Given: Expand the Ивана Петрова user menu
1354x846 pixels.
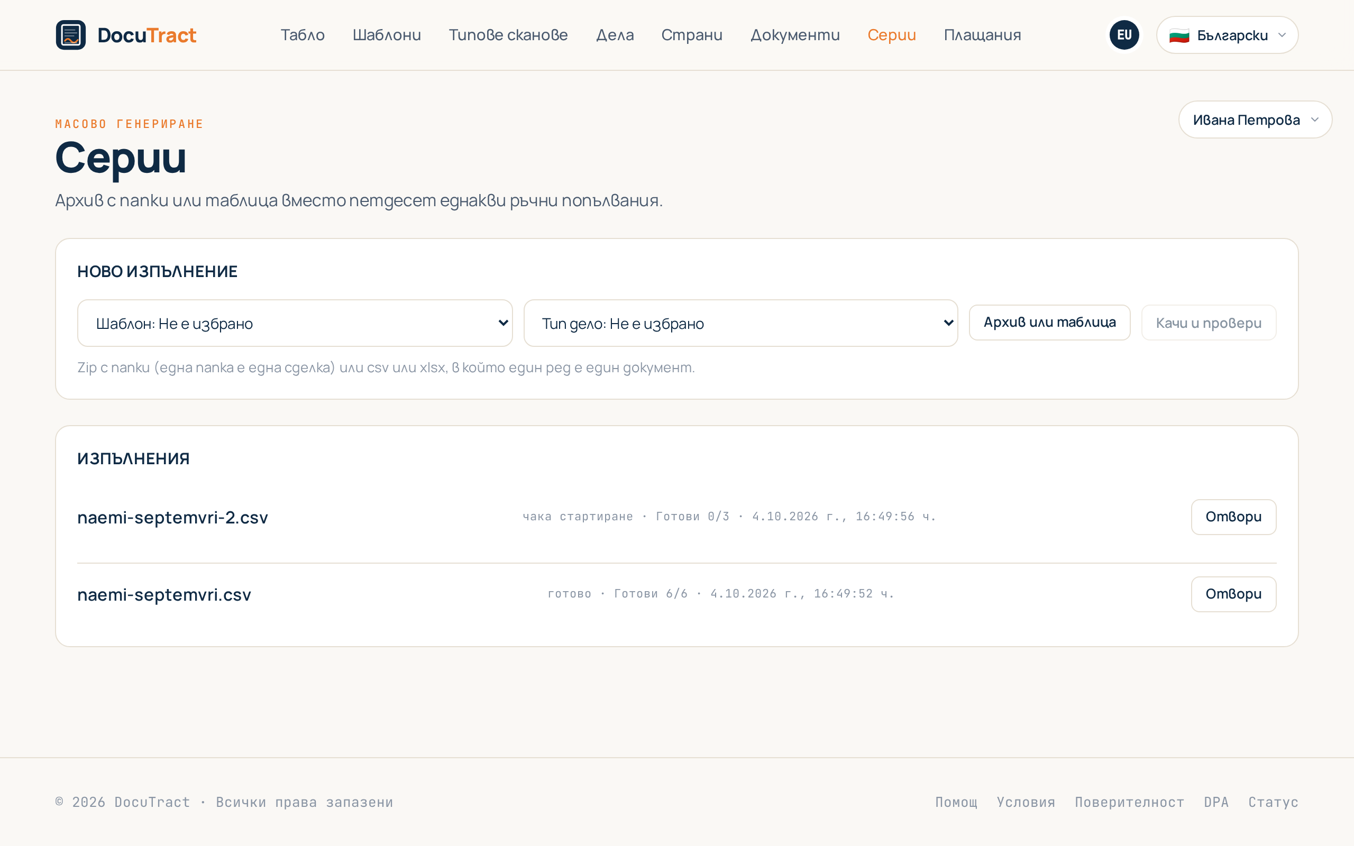Looking at the screenshot, I should [1255, 119].
